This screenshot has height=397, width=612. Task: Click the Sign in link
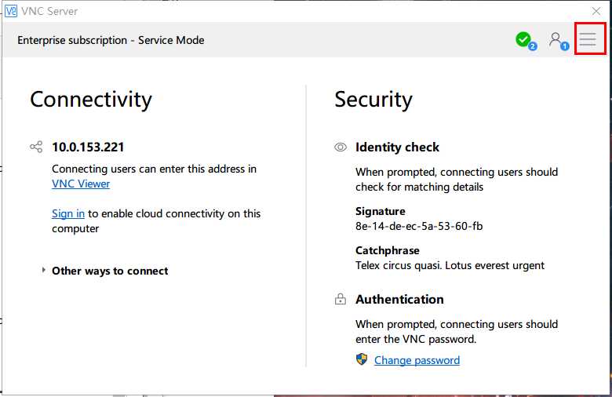tap(68, 214)
